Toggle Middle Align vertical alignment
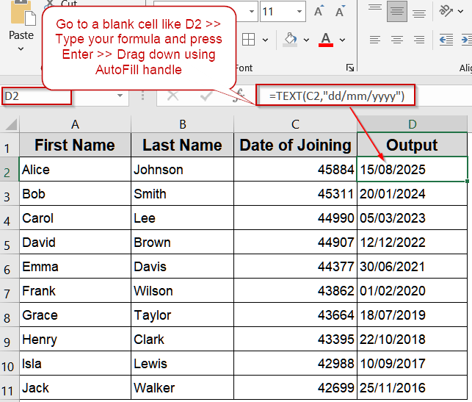 397,10
